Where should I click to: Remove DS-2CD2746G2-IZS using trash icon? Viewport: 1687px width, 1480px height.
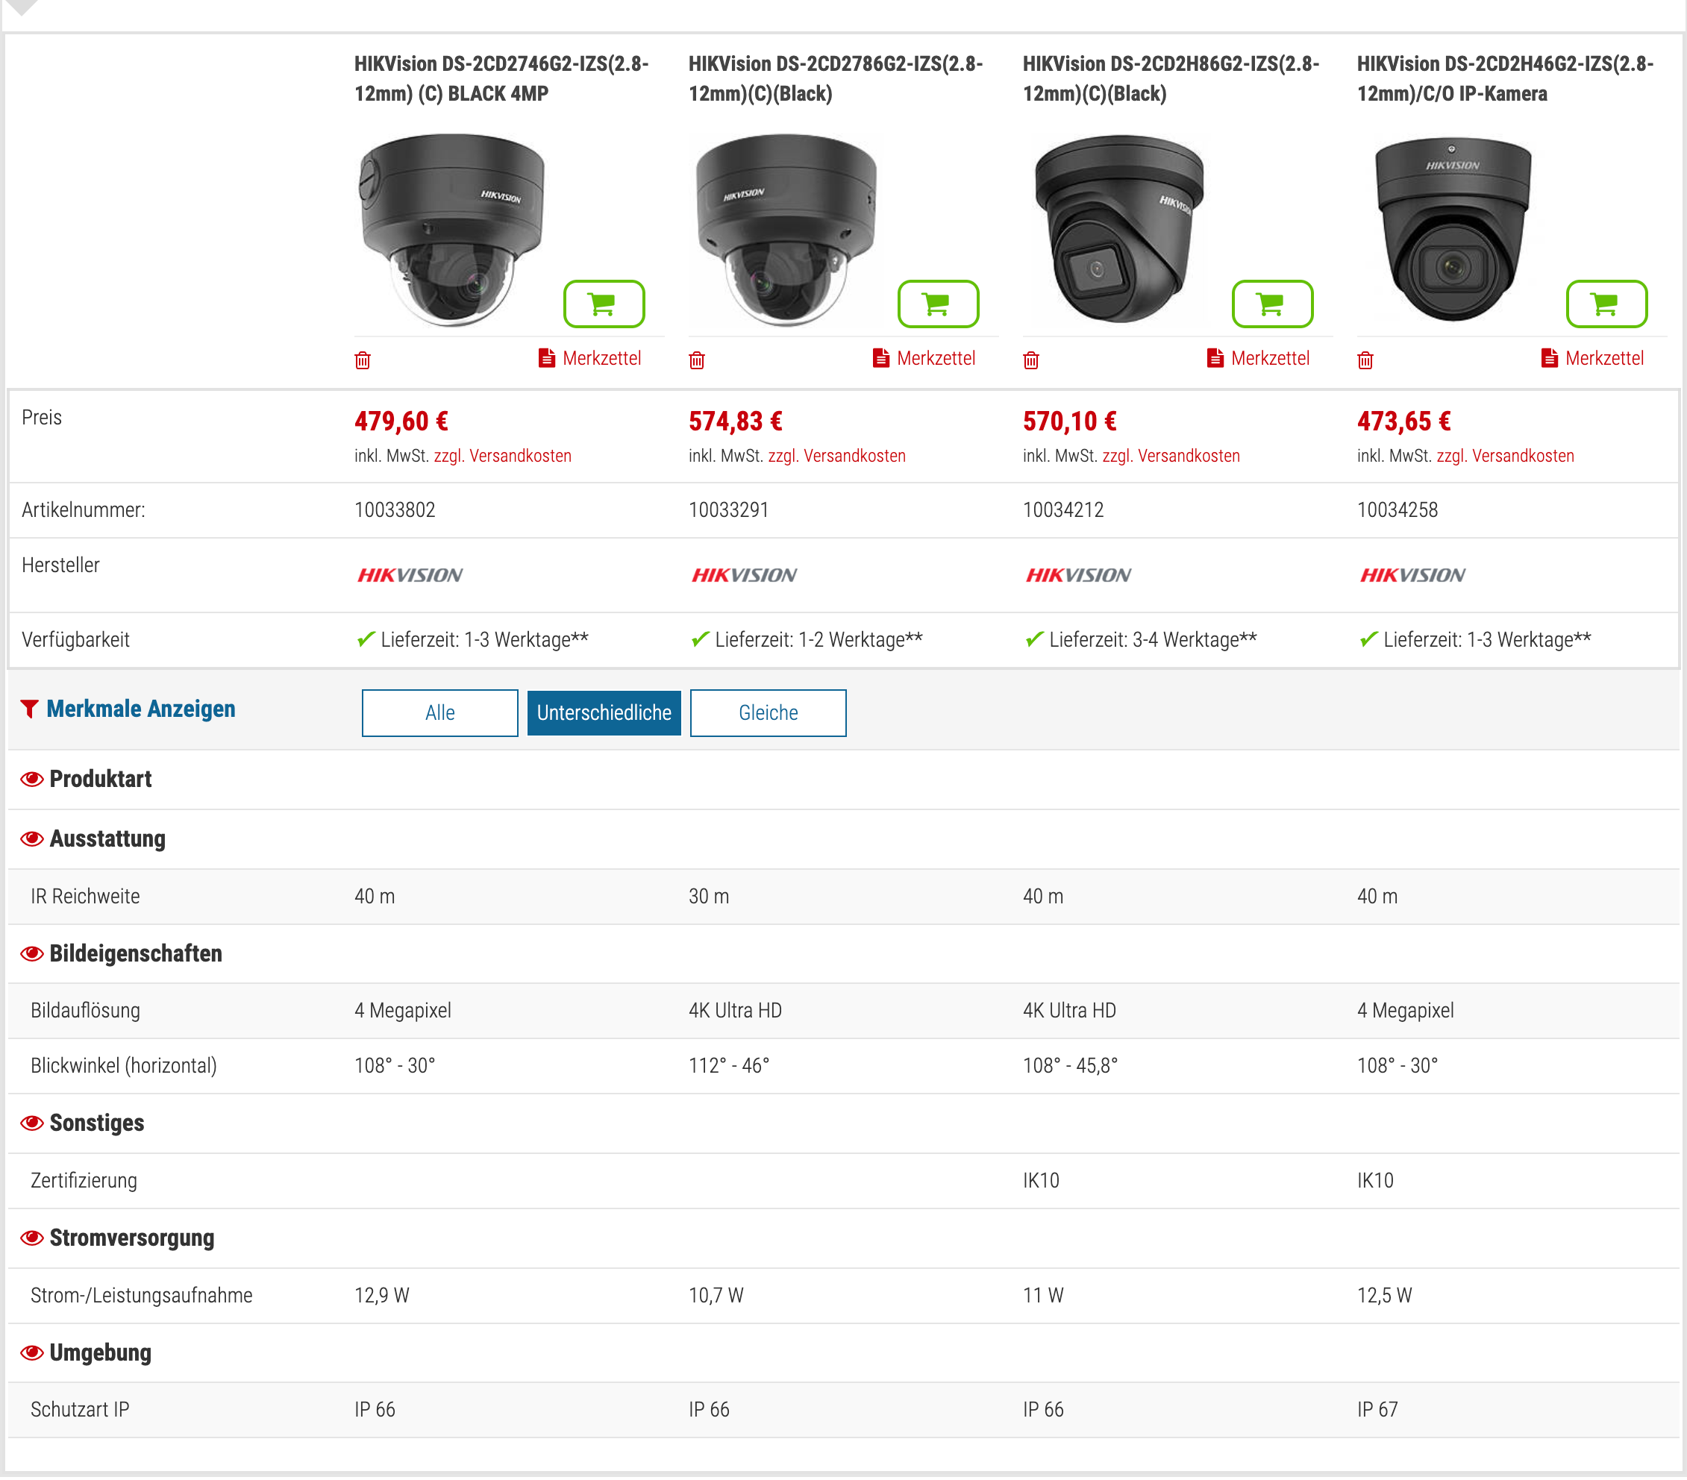363,360
